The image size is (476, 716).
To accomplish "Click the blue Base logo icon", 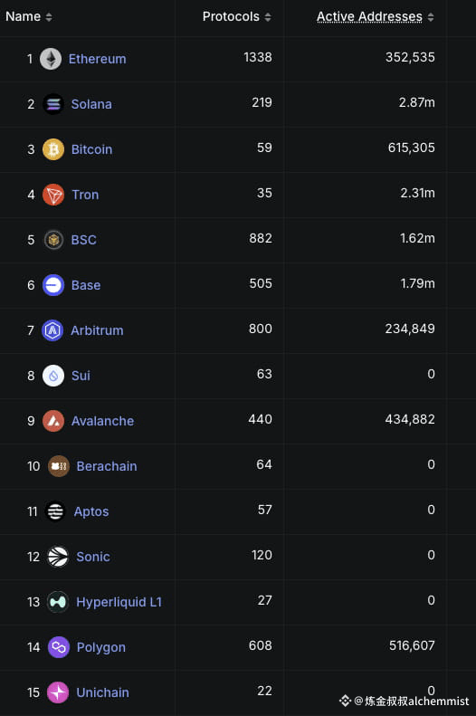I will 53,285.
